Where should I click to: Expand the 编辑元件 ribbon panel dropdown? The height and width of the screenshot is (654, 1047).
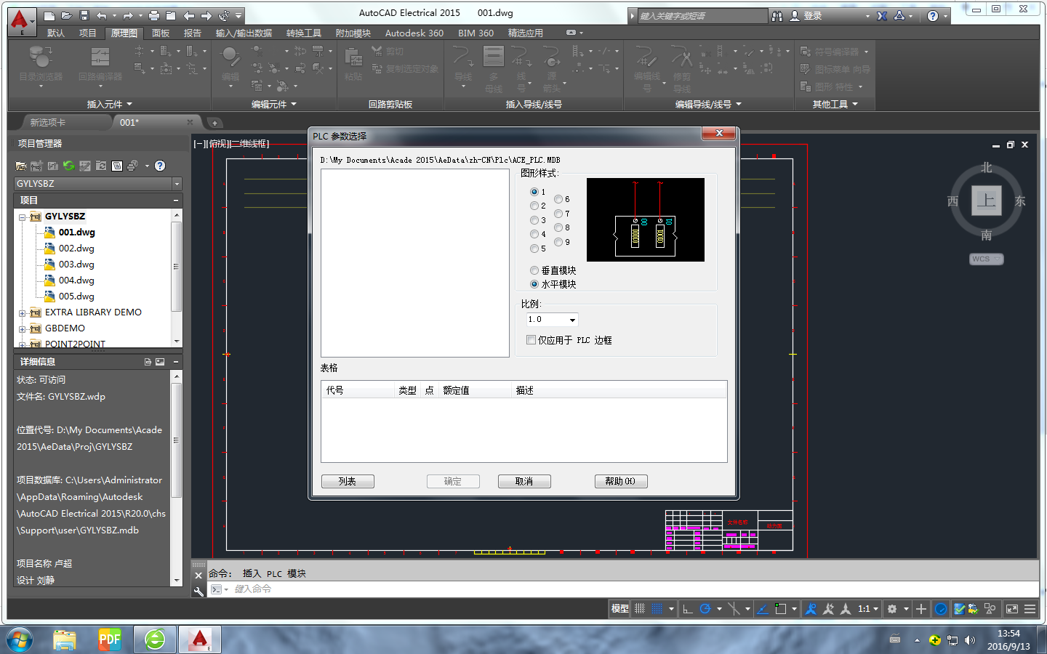[x=274, y=105]
